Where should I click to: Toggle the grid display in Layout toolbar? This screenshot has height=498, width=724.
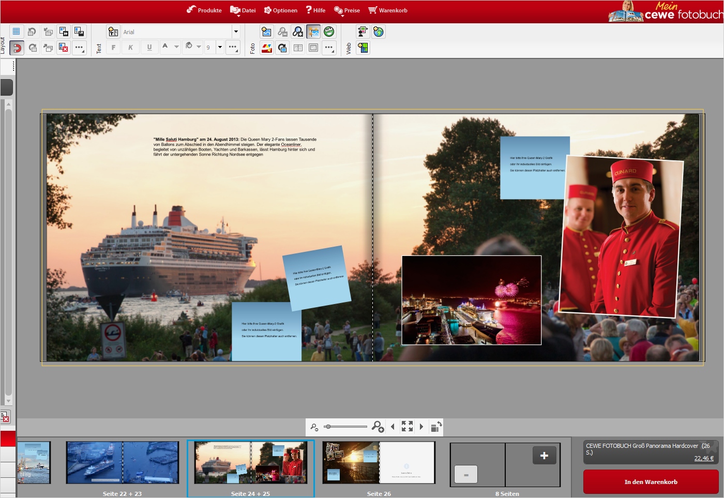tap(17, 32)
